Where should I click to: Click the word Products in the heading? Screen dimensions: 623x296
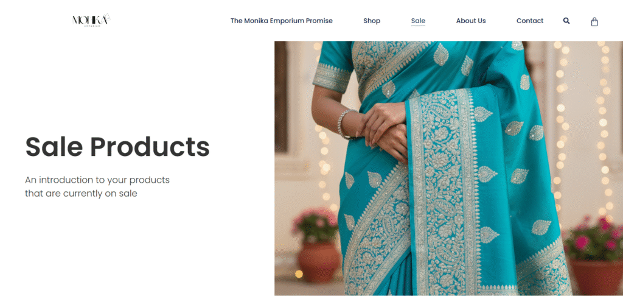tap(150, 147)
